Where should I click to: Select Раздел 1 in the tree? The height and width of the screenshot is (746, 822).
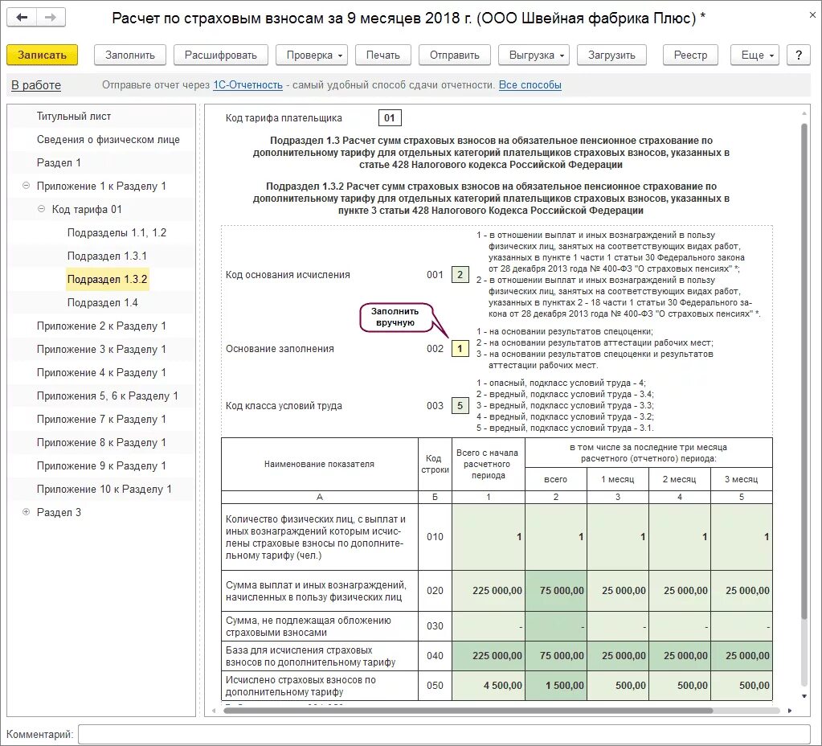(x=59, y=162)
